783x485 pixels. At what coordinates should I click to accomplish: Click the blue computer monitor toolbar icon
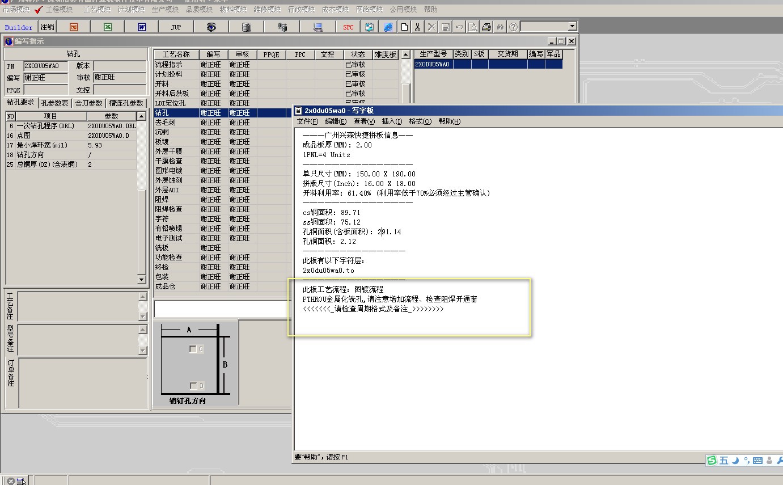[x=318, y=27]
